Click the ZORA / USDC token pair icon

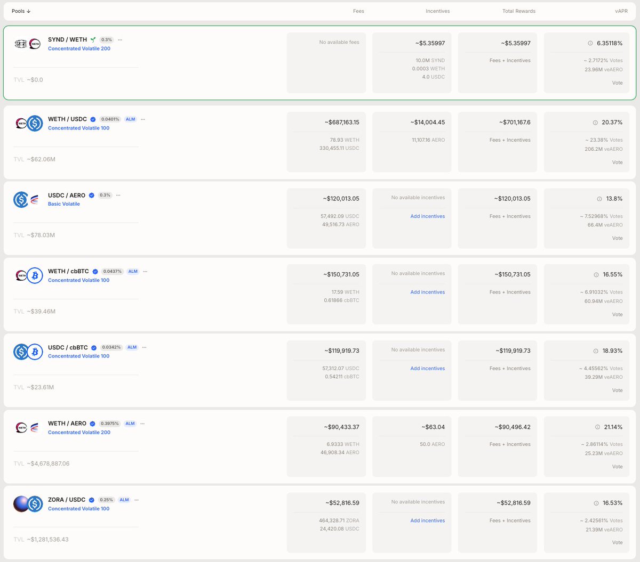(x=28, y=503)
